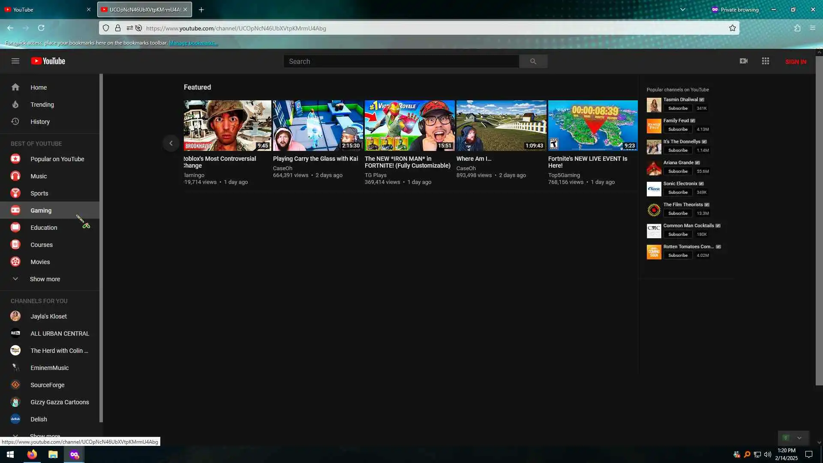Open the Fortnite NEW LIVE EVENT video thumbnail

(x=593, y=126)
